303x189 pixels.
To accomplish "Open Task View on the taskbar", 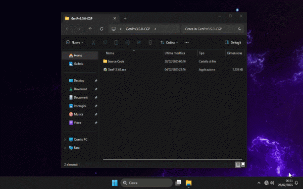I will (178, 183).
